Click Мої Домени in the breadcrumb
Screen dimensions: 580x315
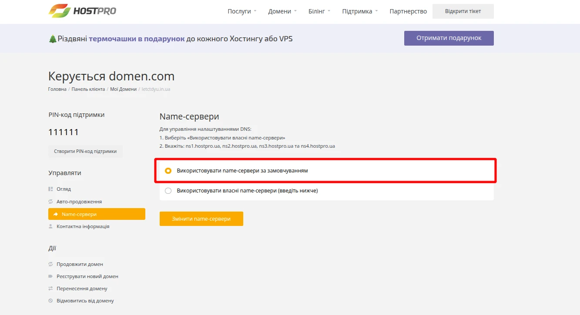pyautogui.click(x=123, y=89)
